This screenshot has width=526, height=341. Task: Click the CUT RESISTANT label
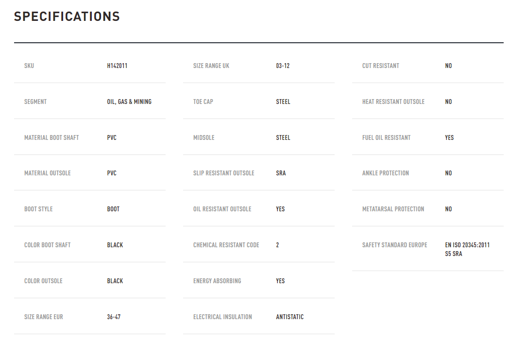click(380, 66)
